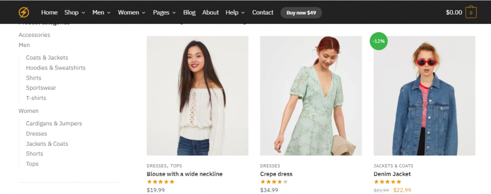Image resolution: width=491 pixels, height=194 pixels.
Task: Select the Accessories category
Action: point(34,35)
